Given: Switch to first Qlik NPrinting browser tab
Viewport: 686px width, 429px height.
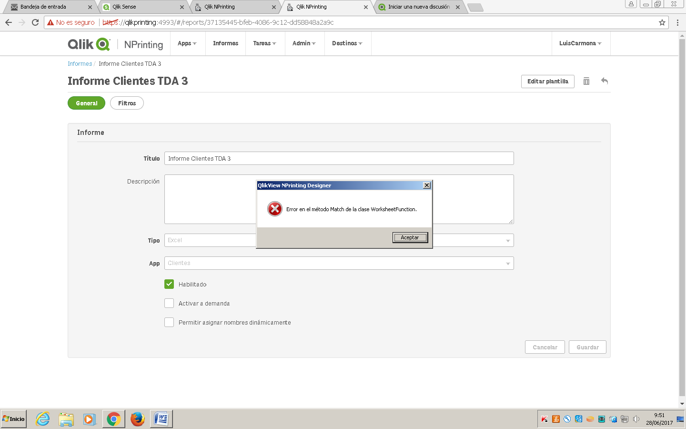Looking at the screenshot, I should 235,7.
